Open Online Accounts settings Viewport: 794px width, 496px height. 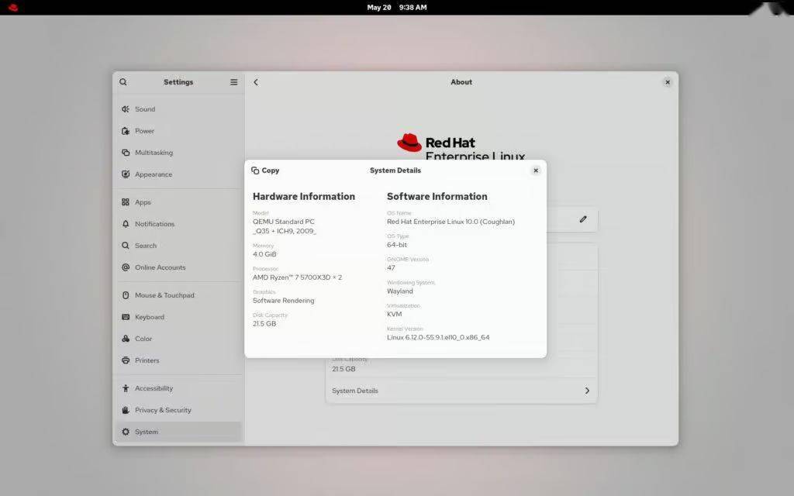point(179,267)
